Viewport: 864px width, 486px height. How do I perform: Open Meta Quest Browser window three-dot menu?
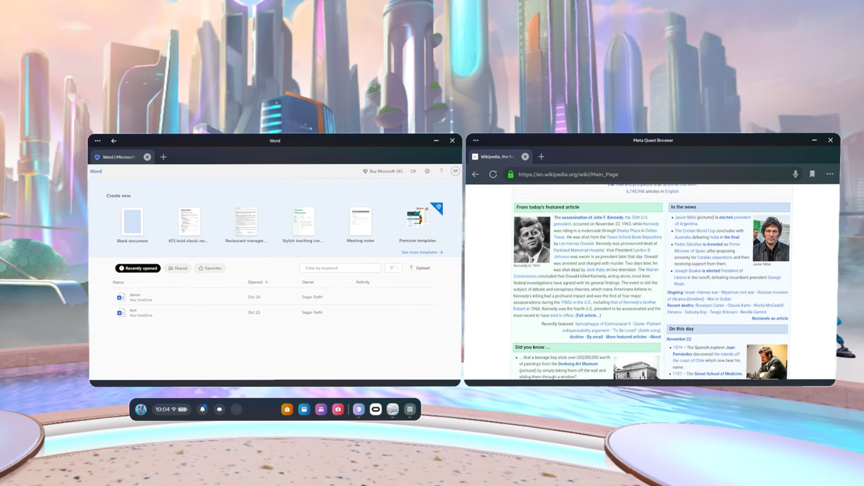pos(476,140)
